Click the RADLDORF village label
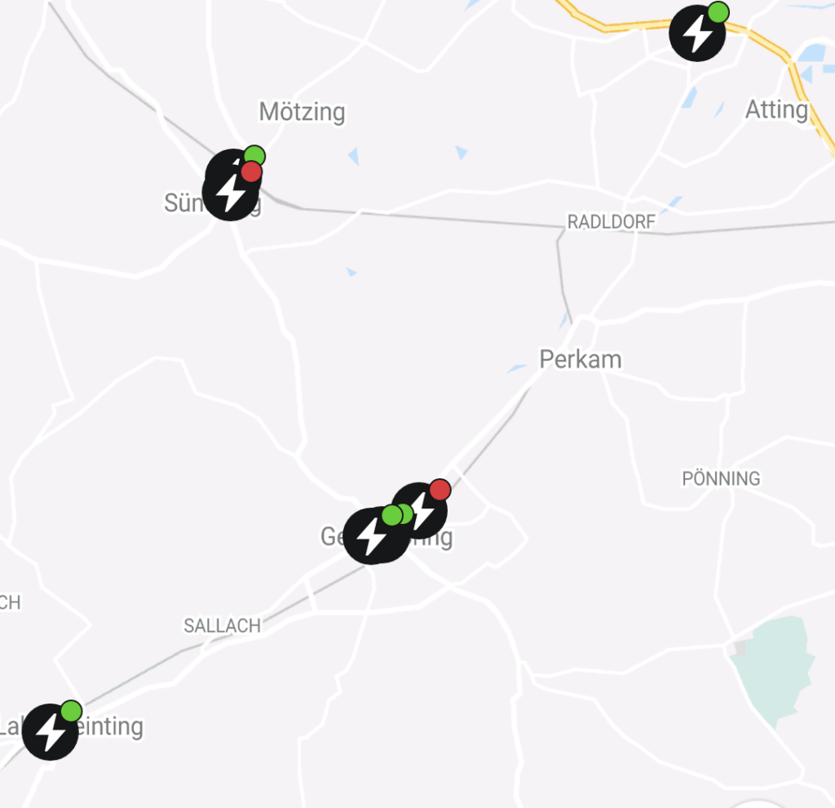 612,222
